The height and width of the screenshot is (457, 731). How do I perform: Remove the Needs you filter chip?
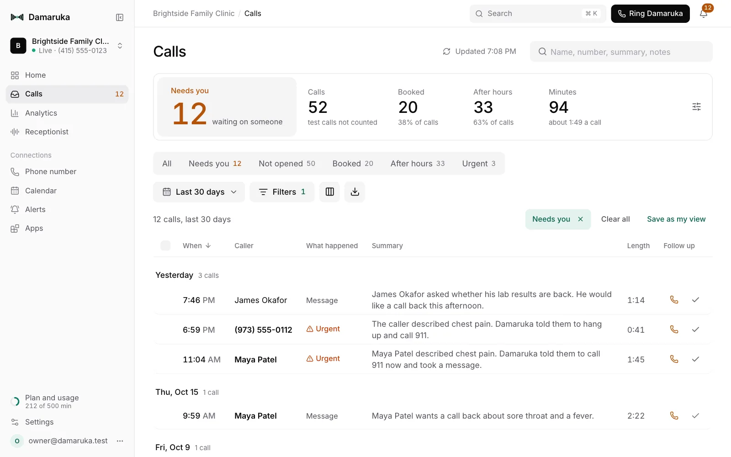coord(580,219)
